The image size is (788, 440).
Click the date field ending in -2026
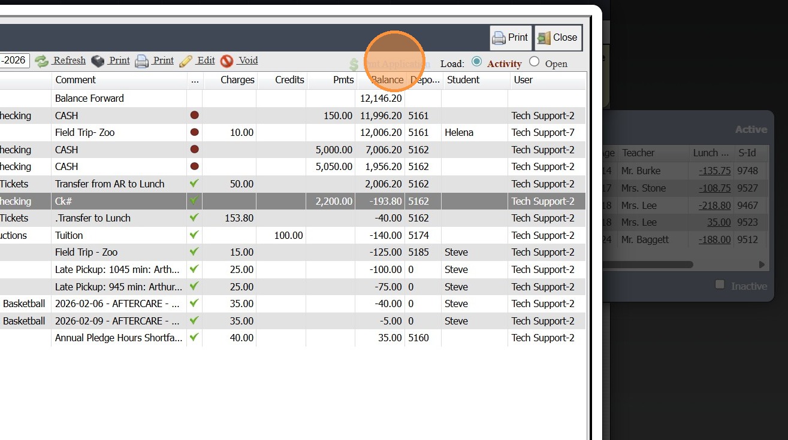click(14, 60)
